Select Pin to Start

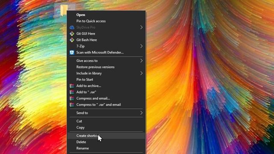pyautogui.click(x=106, y=80)
